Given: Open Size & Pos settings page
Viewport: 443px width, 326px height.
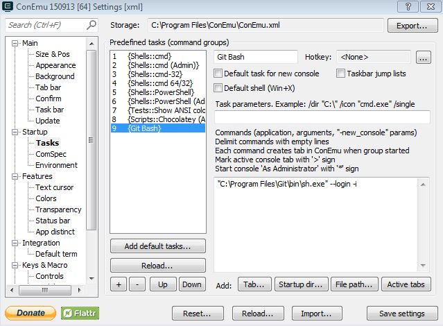Looking at the screenshot, I should coord(53,54).
